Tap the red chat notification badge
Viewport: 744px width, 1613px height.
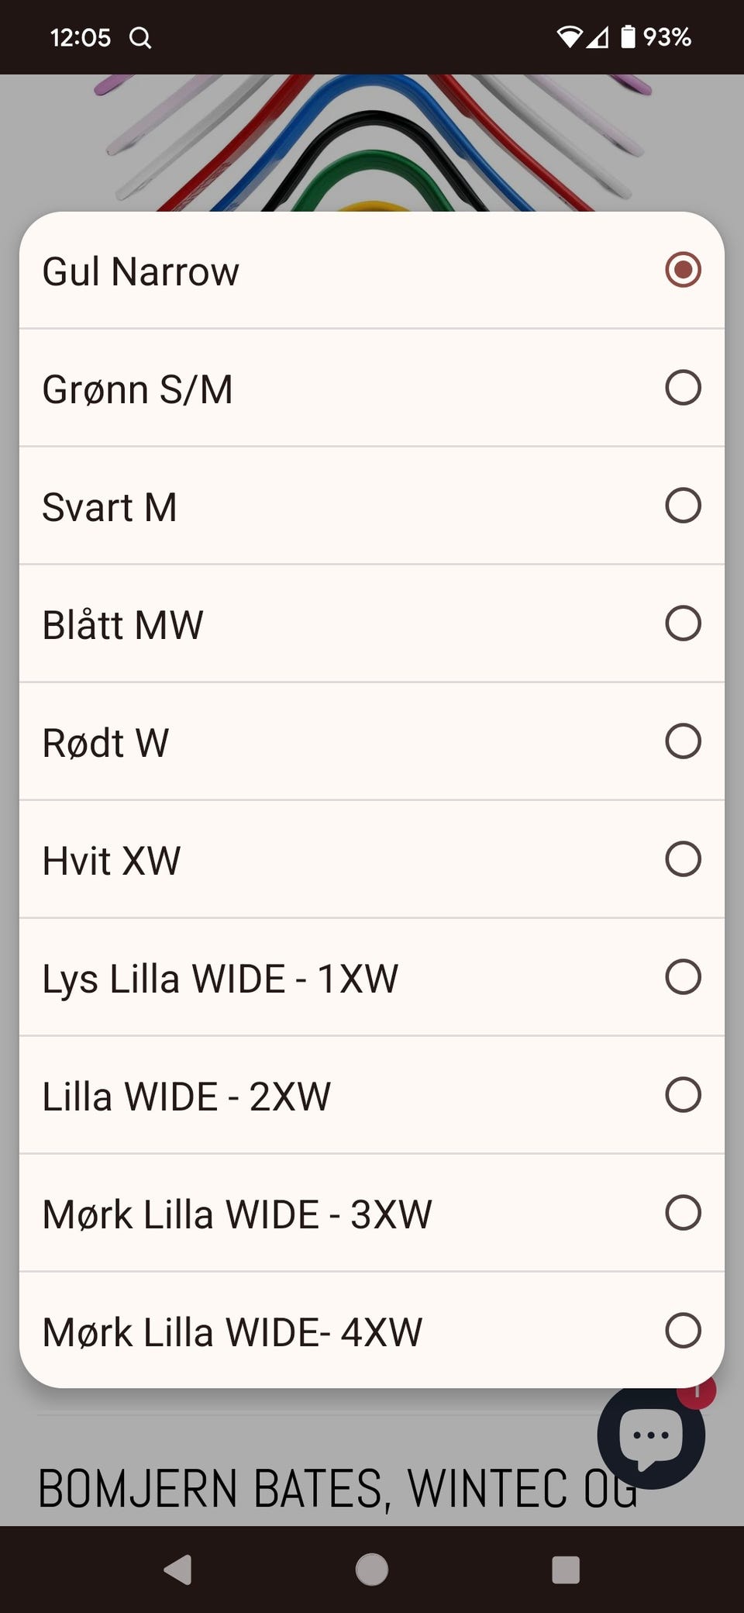697,1392
